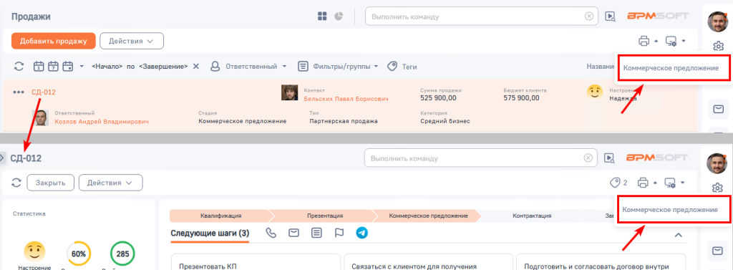Select the Презентация stage
Viewport: 733px width, 270px height.
click(x=325, y=216)
